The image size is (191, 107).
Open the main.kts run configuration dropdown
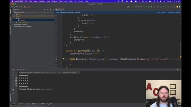tap(139, 7)
